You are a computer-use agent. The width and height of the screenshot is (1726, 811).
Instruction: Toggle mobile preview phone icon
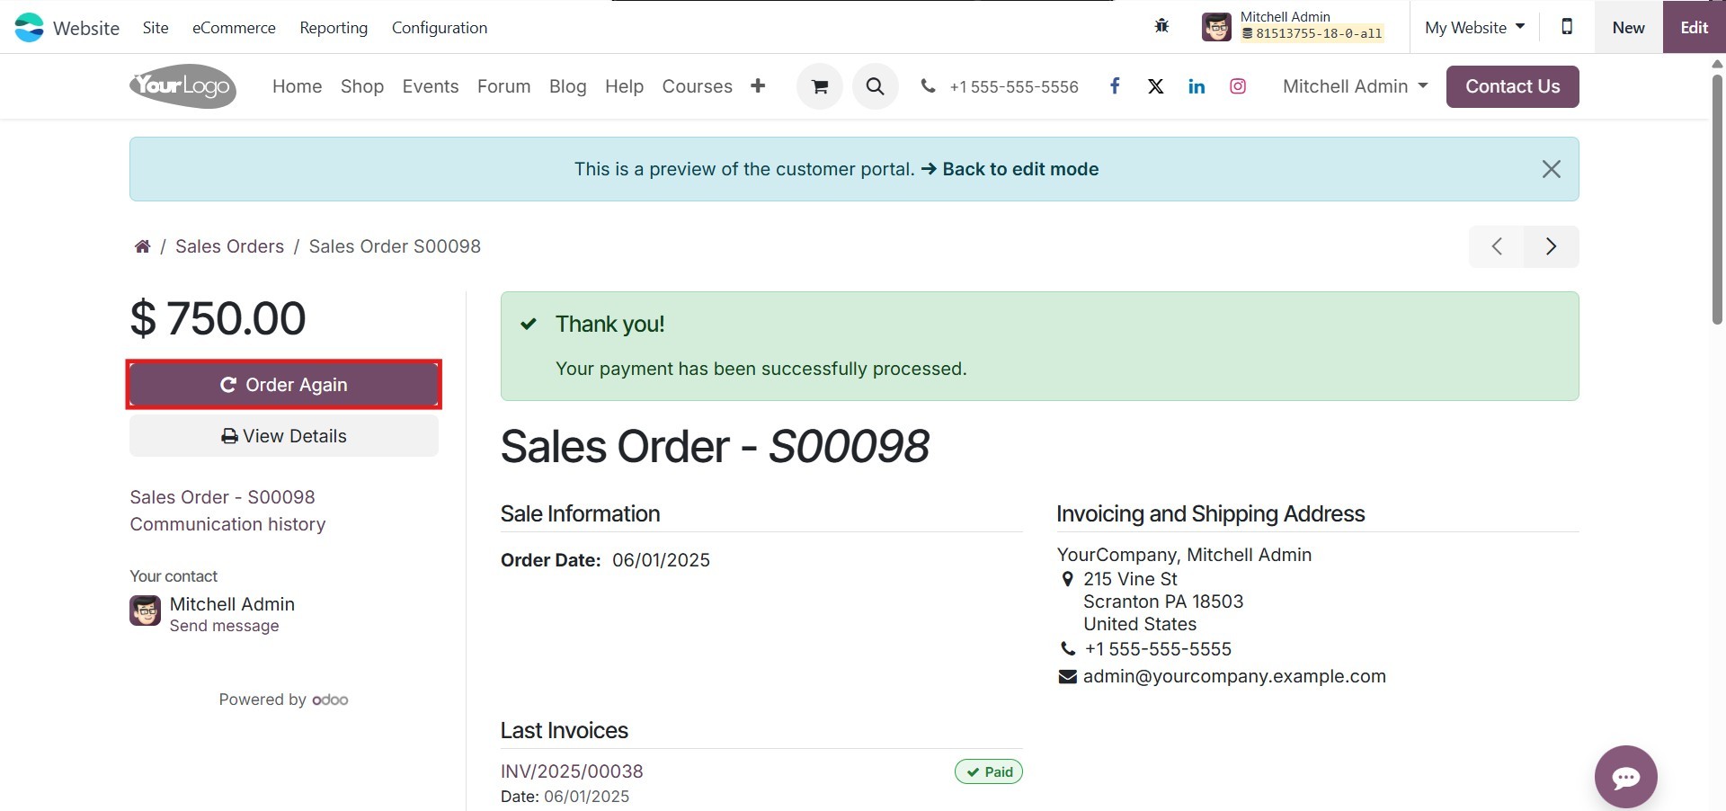[x=1567, y=27]
